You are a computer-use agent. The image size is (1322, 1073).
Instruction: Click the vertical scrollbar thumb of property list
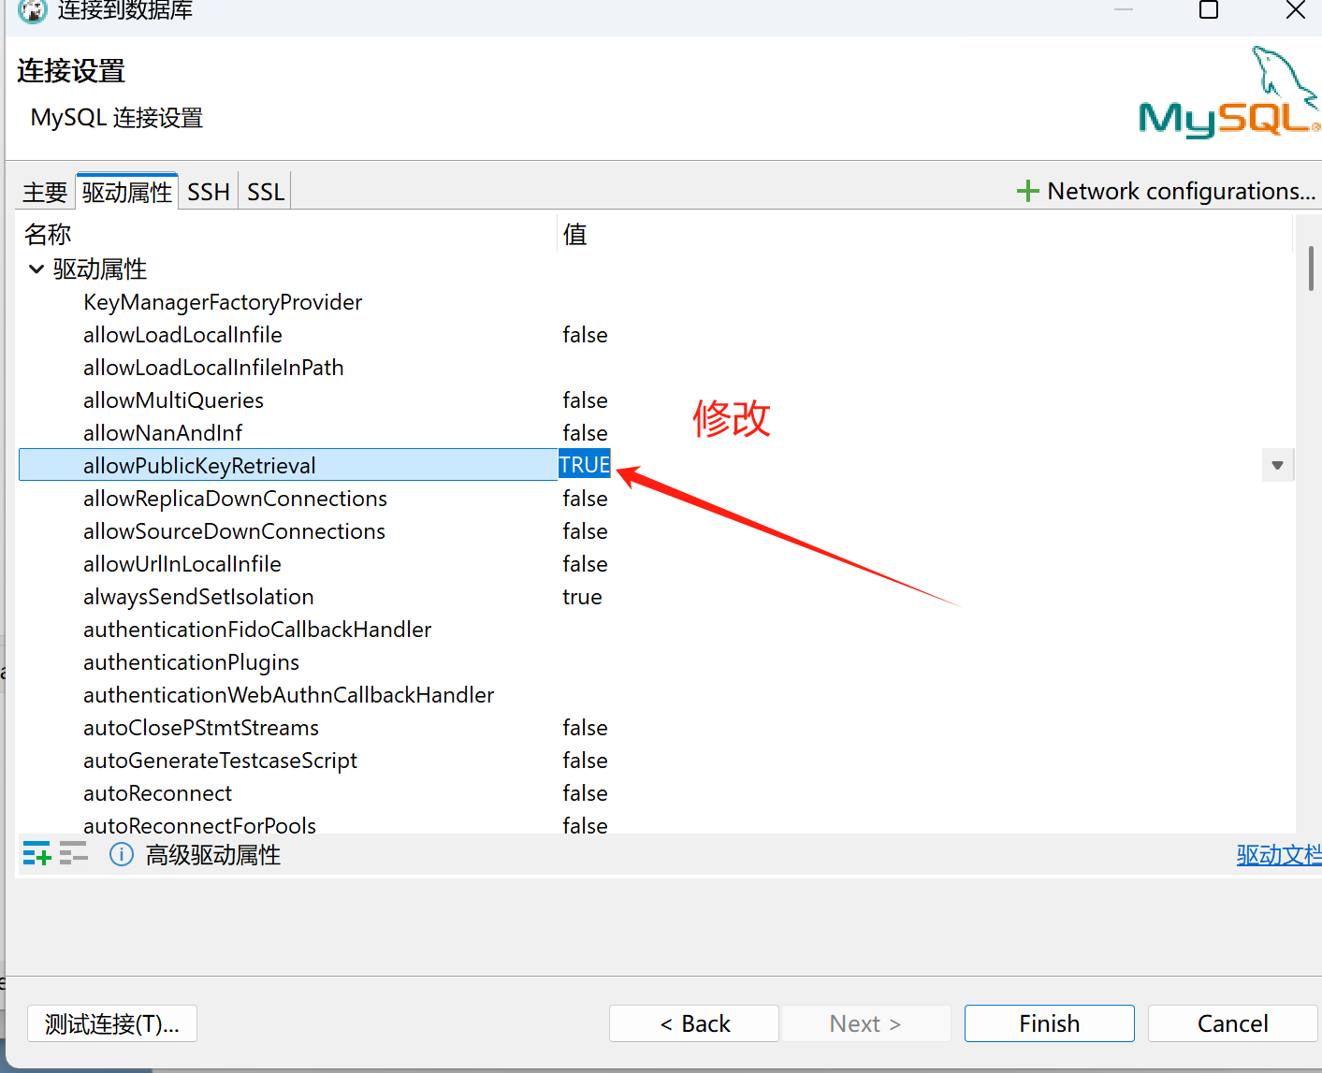pyautogui.click(x=1311, y=268)
